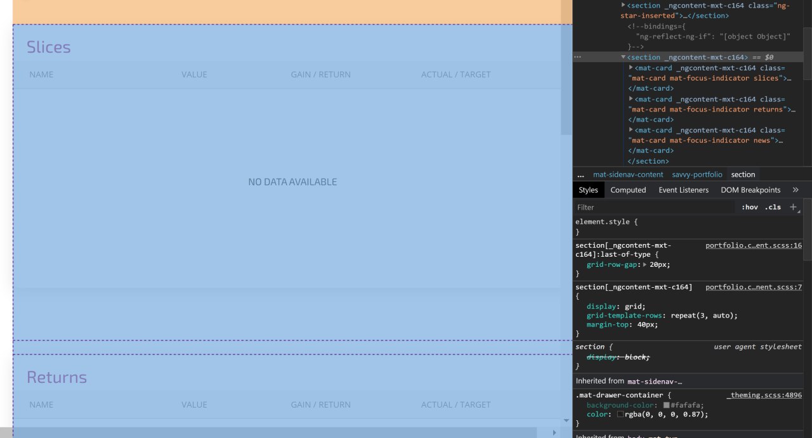Click the NAME column header in Slices
The width and height of the screenshot is (812, 438).
point(41,74)
